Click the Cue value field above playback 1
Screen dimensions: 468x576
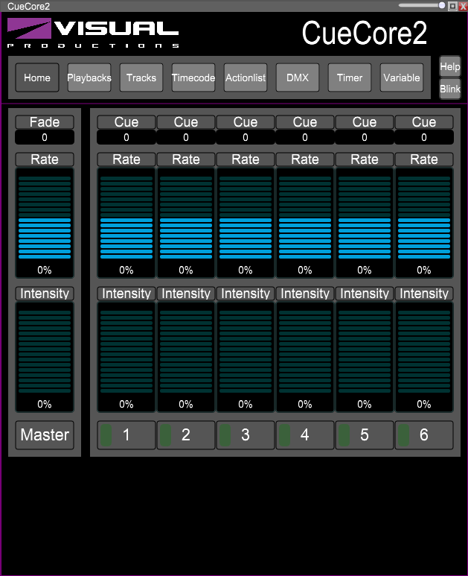[126, 137]
